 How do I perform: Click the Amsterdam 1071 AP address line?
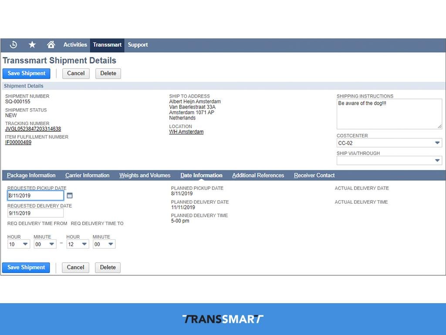tap(192, 112)
